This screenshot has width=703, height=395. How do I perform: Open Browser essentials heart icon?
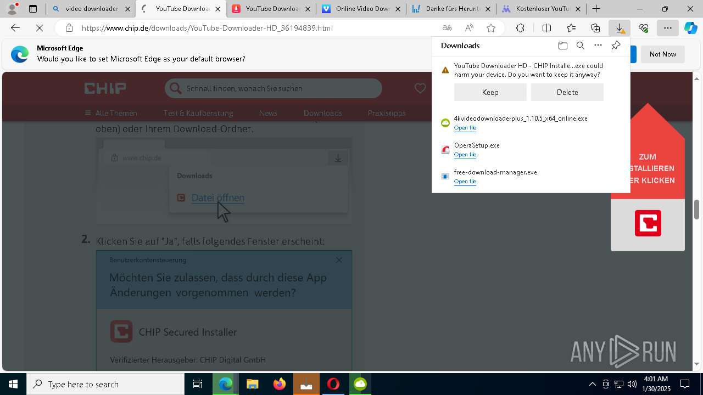[x=644, y=28]
